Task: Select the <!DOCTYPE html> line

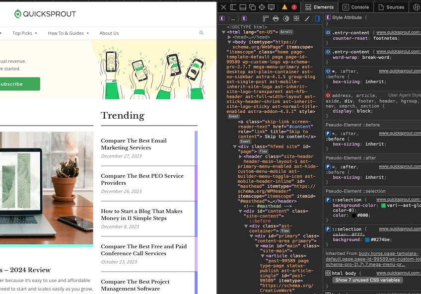Action: (247, 27)
